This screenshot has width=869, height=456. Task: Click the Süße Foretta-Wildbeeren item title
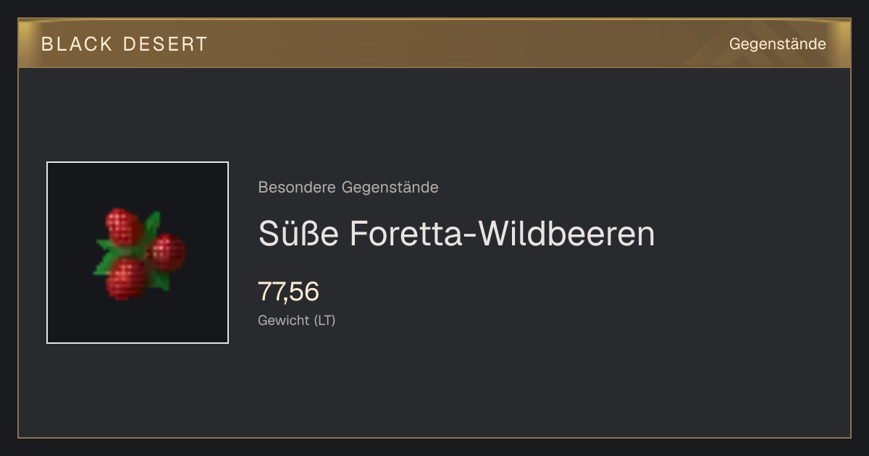point(456,234)
